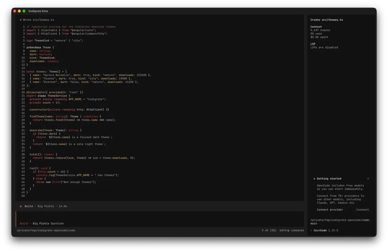Click the 'import { HttpClient }' line 3
Viewport: 388px width, 252px height.
[x=67, y=34]
